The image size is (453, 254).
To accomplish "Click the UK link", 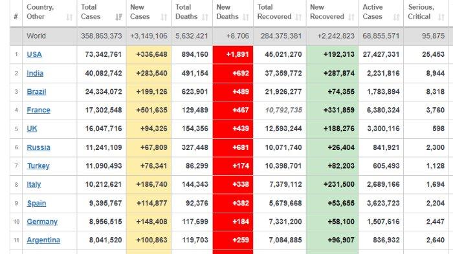I will tap(32, 129).
